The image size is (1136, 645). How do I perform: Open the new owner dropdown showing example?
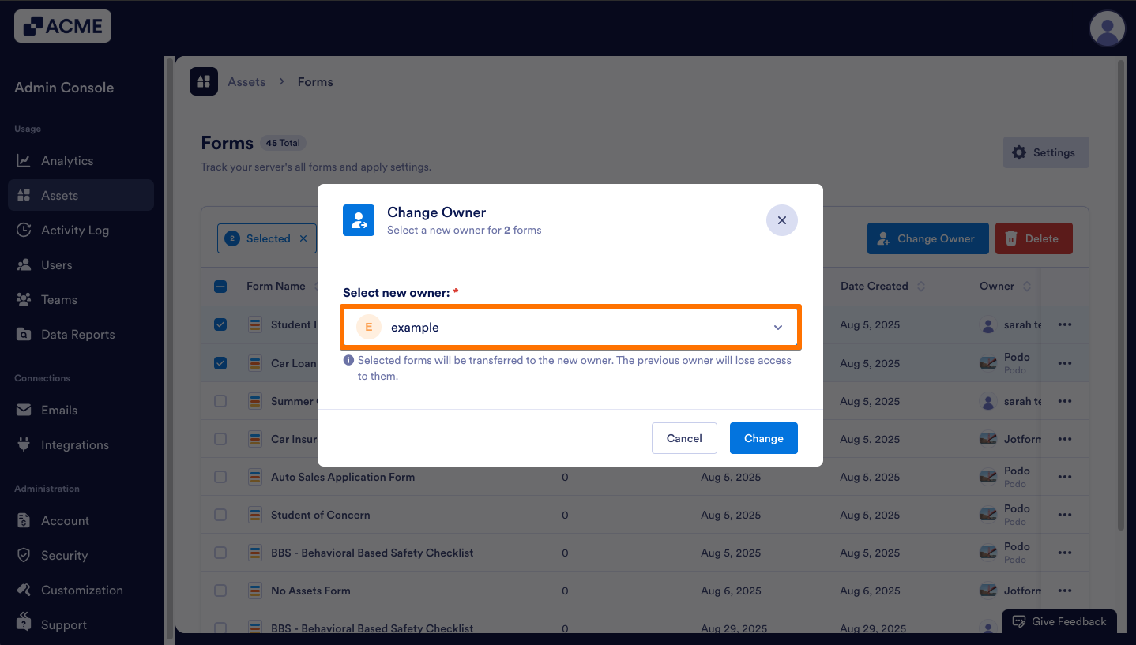(x=570, y=326)
